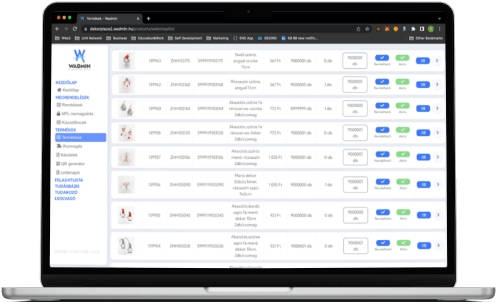
Task: Click the Árumozgás truck icon
Action: 59,146
